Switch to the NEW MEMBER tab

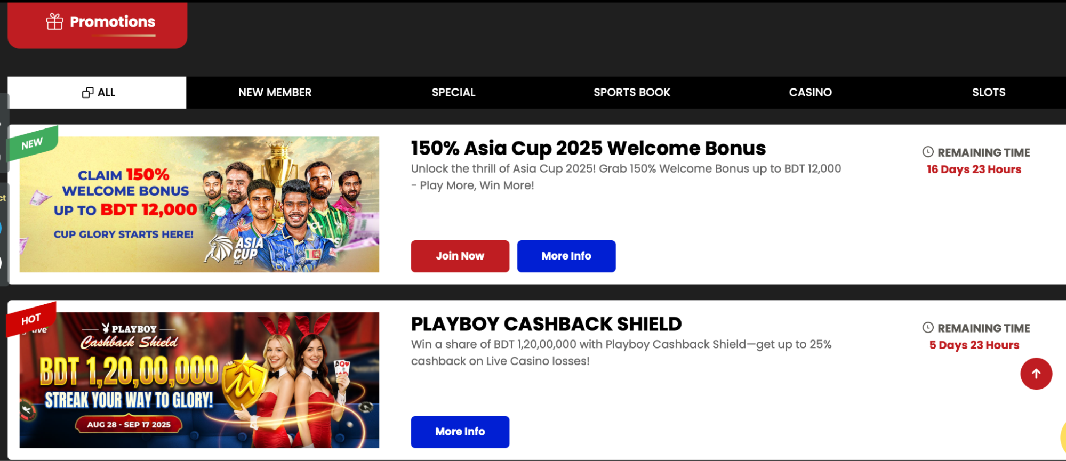(x=275, y=92)
